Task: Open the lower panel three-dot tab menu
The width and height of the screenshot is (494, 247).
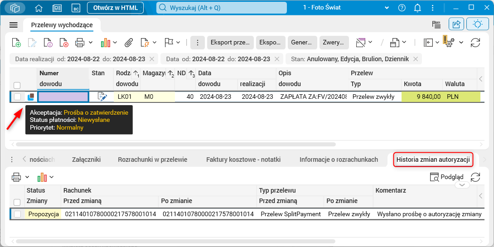Action: pos(12,160)
